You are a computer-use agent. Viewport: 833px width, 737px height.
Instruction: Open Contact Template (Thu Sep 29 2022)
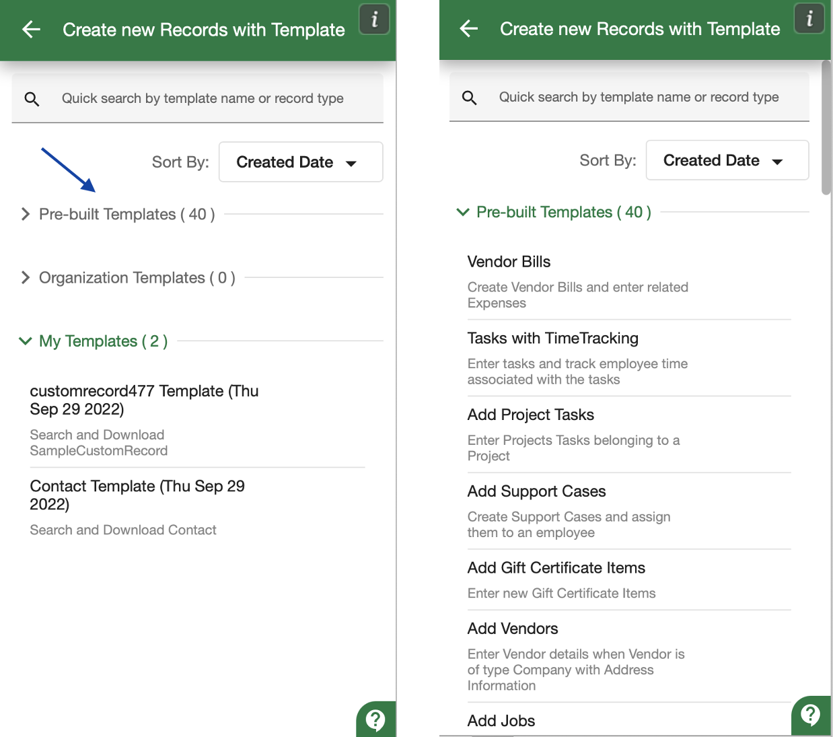coord(137,495)
